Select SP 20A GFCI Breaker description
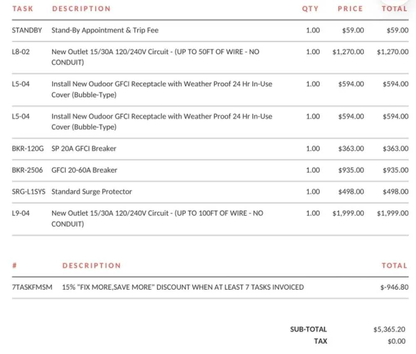 [x=84, y=149]
